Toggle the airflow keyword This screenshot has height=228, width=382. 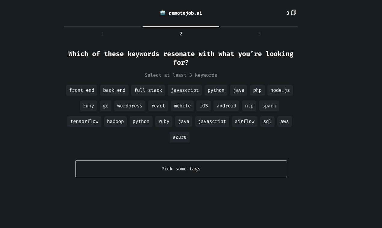point(245,121)
